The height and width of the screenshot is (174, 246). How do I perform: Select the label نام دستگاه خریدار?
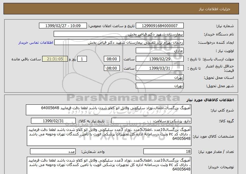click(219, 34)
